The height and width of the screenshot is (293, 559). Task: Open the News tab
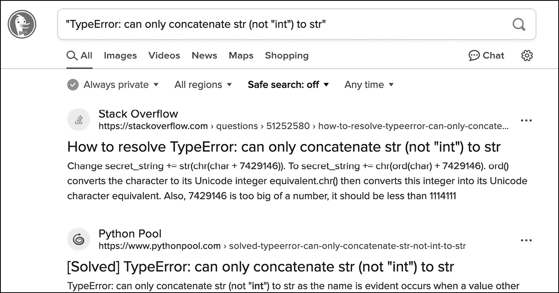tap(204, 56)
